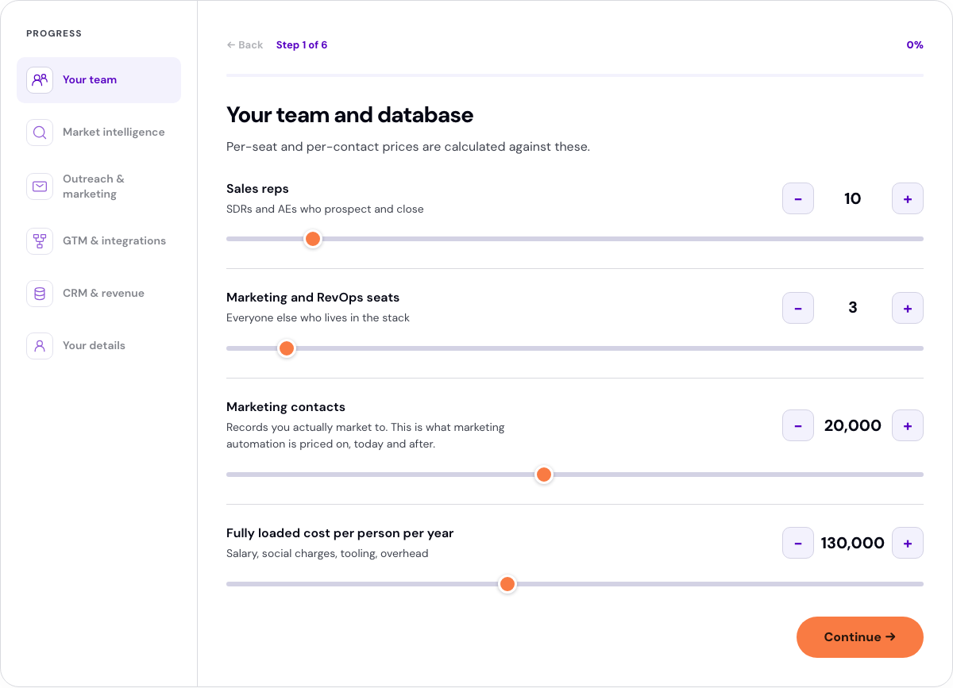
Task: Decrease Marketing and RevOps seats count
Action: (x=798, y=308)
